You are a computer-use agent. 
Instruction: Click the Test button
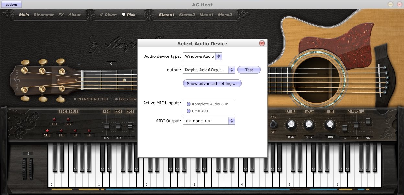point(249,70)
